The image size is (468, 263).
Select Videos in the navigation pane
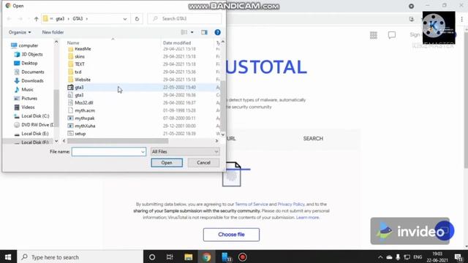[x=24, y=107]
